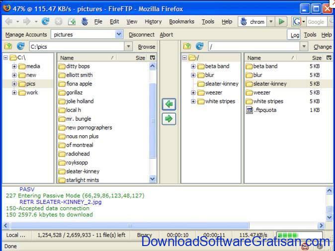Open the Edit menu
The width and height of the screenshot is (335, 251).
pos(114,21)
